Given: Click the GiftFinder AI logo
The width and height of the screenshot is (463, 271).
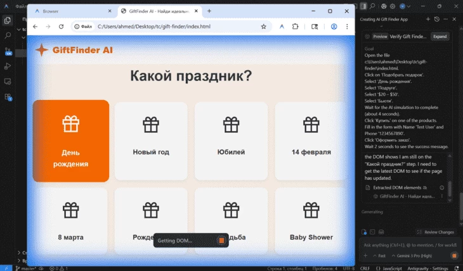Looking at the screenshot, I should click(x=74, y=50).
